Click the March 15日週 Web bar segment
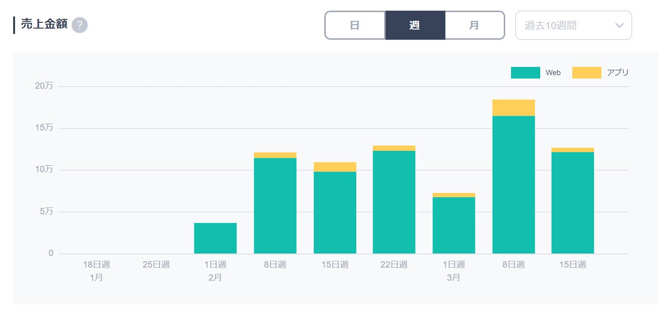This screenshot has height=317, width=671. coord(572,203)
